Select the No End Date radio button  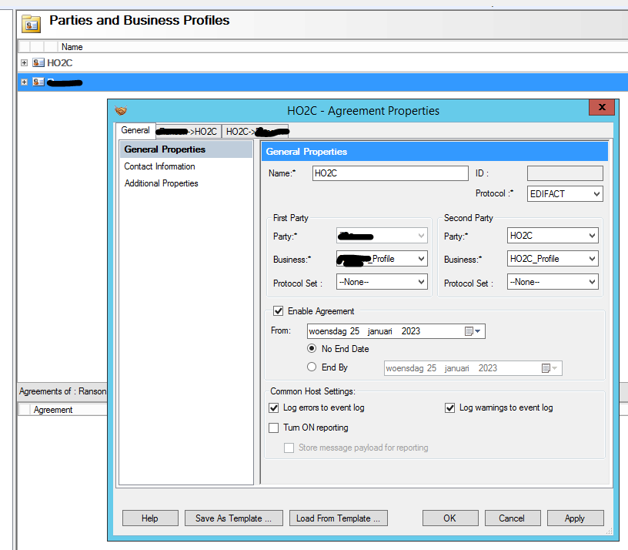point(311,348)
